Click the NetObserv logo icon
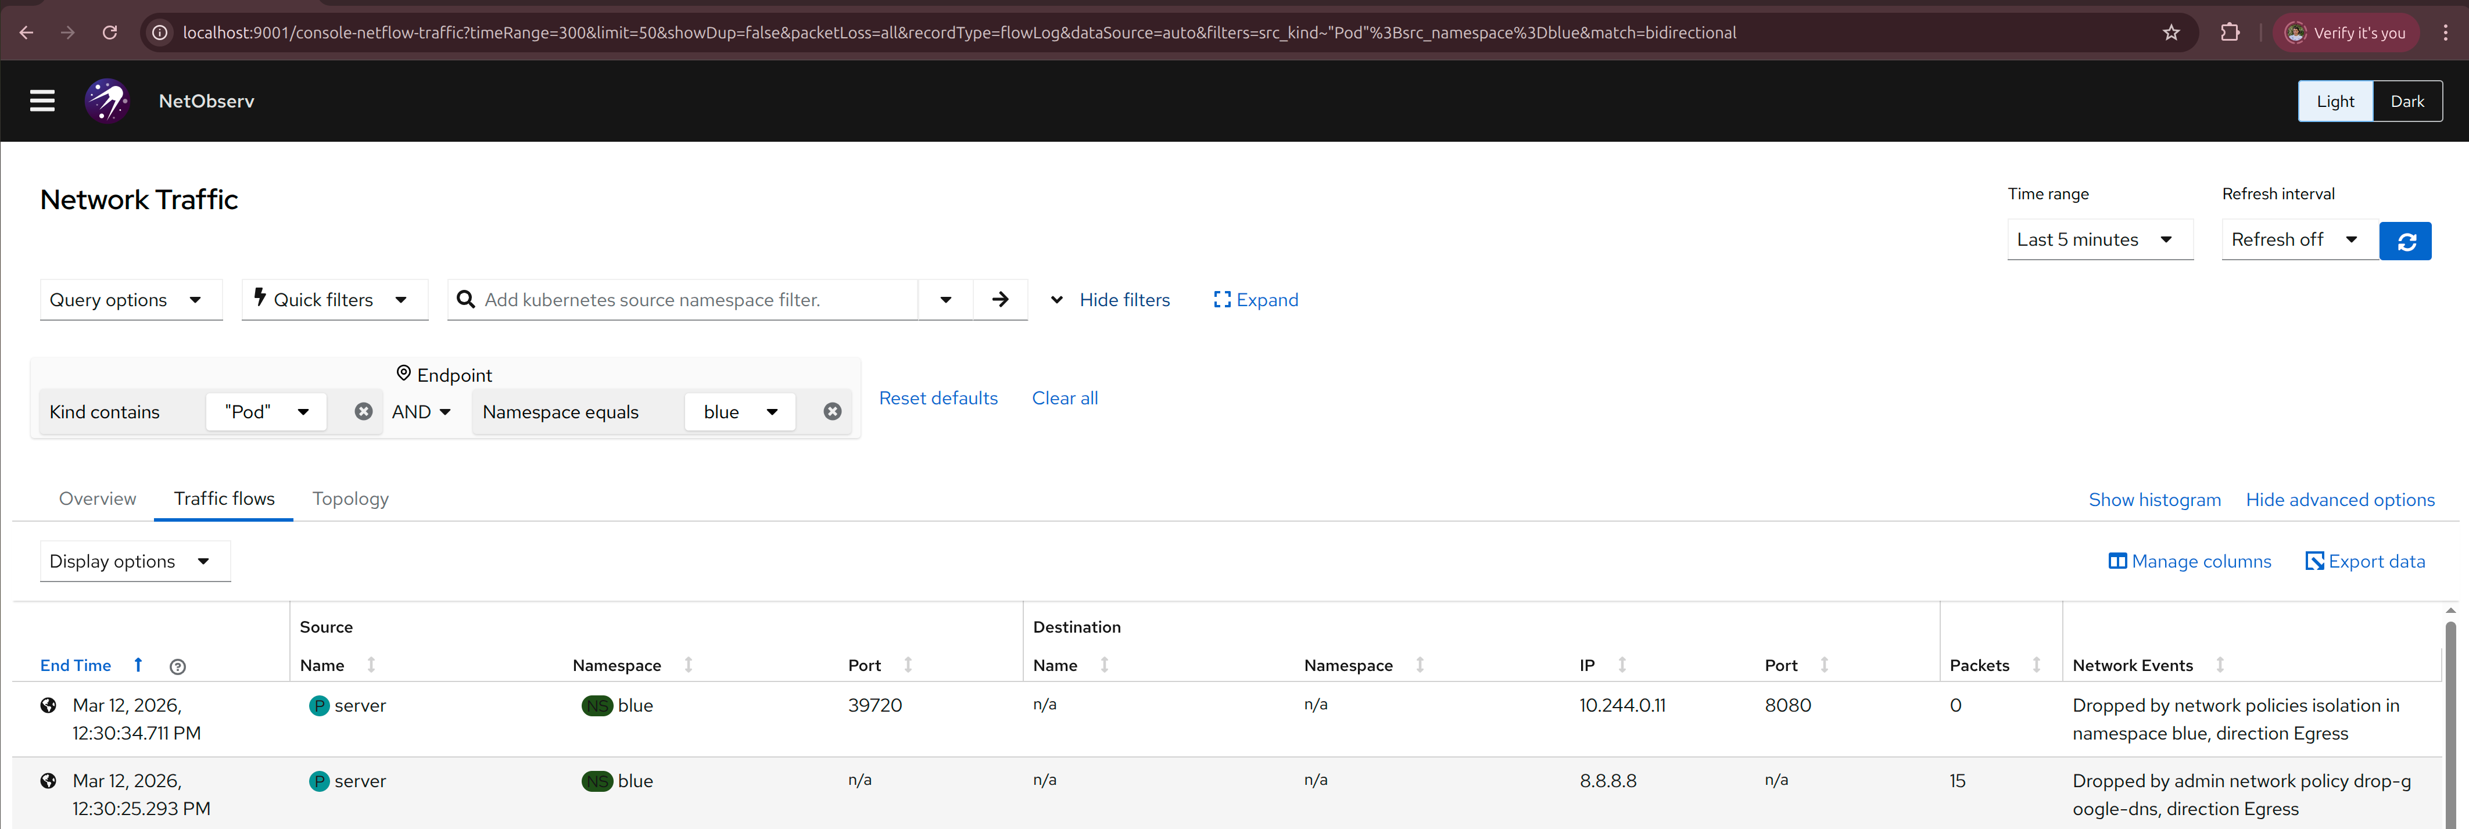2469x829 pixels. (106, 101)
